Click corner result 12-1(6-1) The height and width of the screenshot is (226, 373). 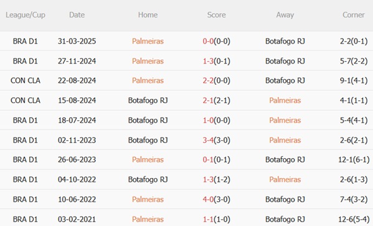[x=354, y=159]
